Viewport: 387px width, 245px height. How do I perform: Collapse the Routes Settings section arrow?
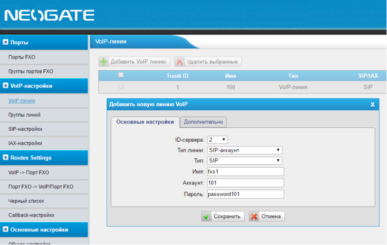coord(6,158)
